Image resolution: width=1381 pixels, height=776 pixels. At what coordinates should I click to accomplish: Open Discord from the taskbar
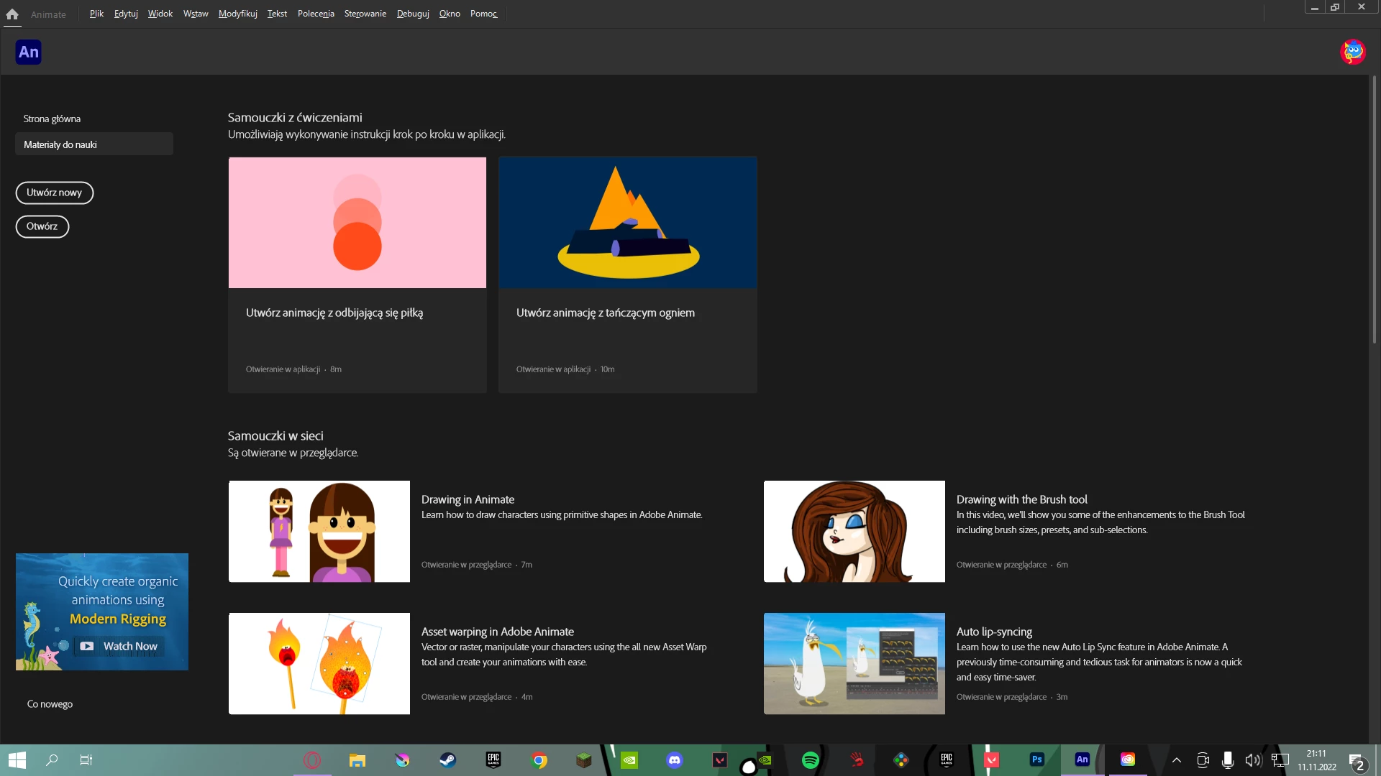[674, 759]
